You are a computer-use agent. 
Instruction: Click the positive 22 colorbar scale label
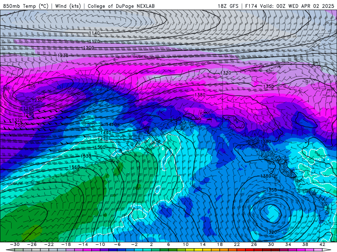[237, 244]
